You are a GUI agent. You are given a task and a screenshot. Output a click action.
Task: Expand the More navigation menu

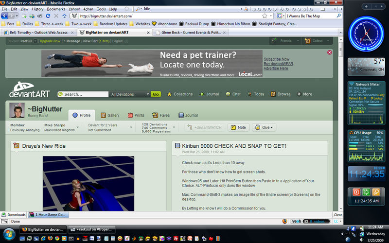point(305,94)
